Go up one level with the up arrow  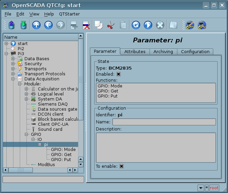[36, 25]
